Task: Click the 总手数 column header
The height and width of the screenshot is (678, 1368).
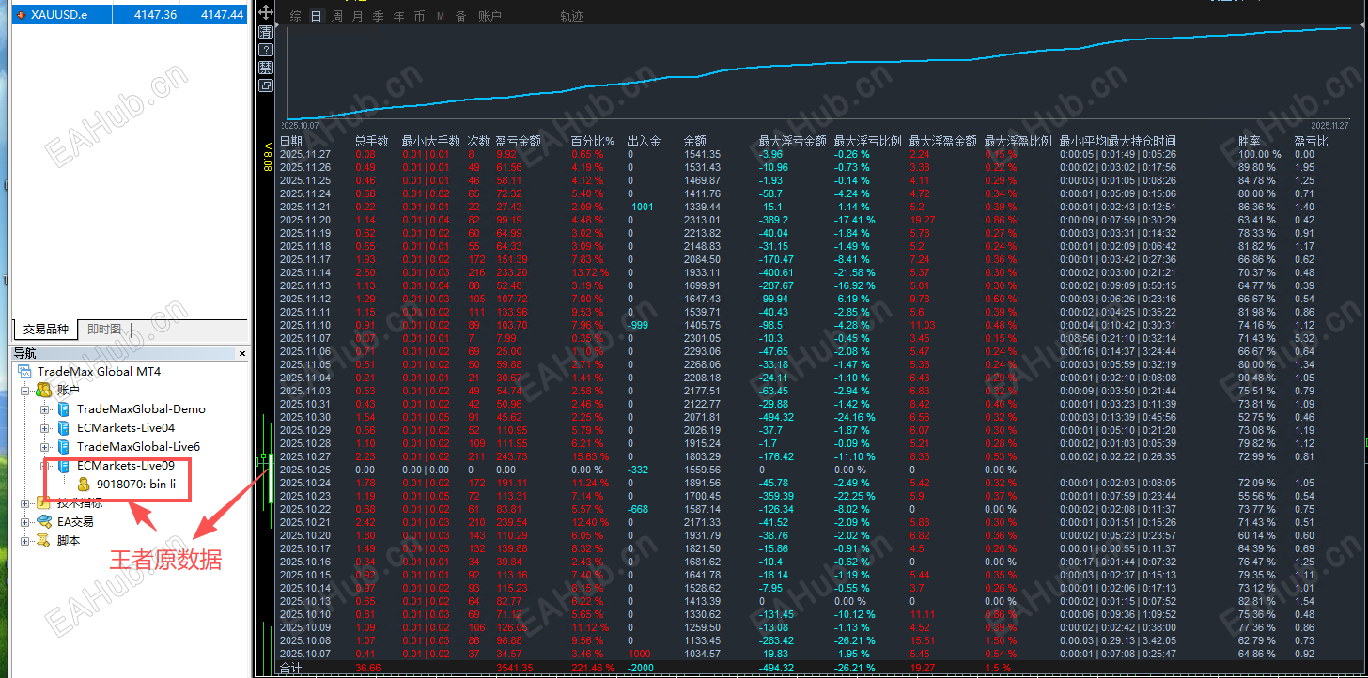Action: [x=371, y=141]
